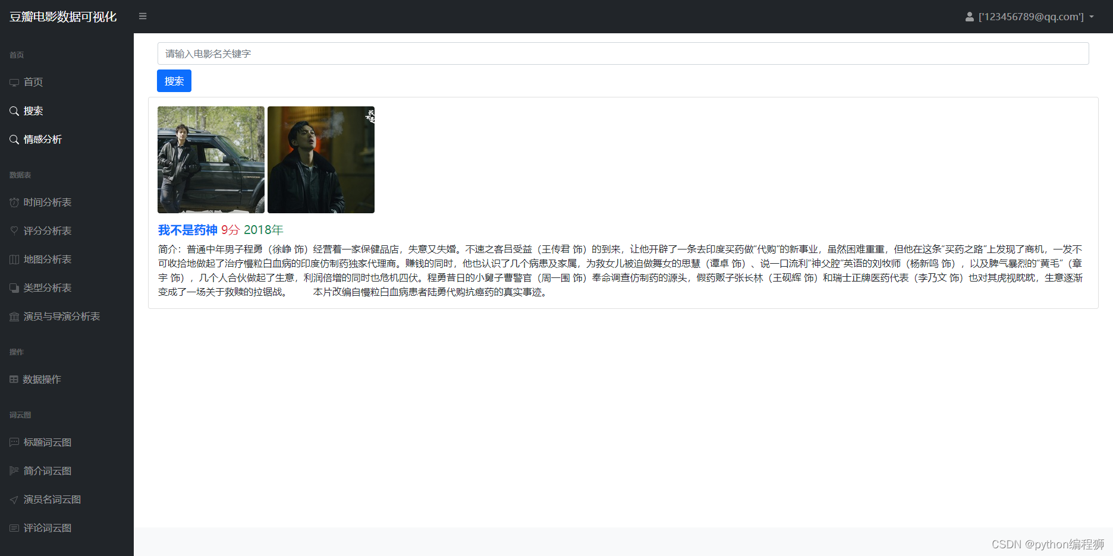
Task: Click inside the movie keyword input field
Action: [623, 53]
